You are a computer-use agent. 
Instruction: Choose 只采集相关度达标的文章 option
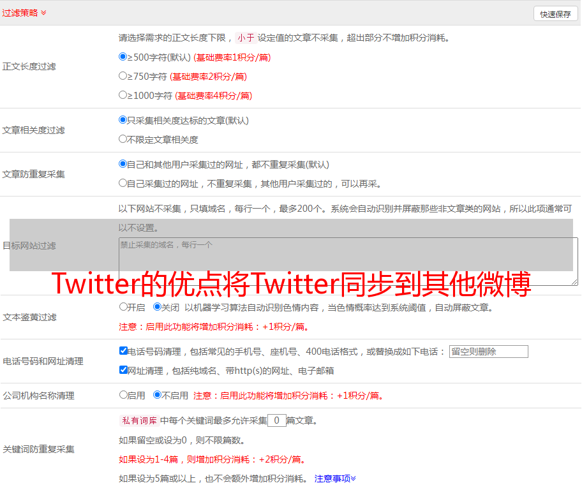click(x=123, y=121)
